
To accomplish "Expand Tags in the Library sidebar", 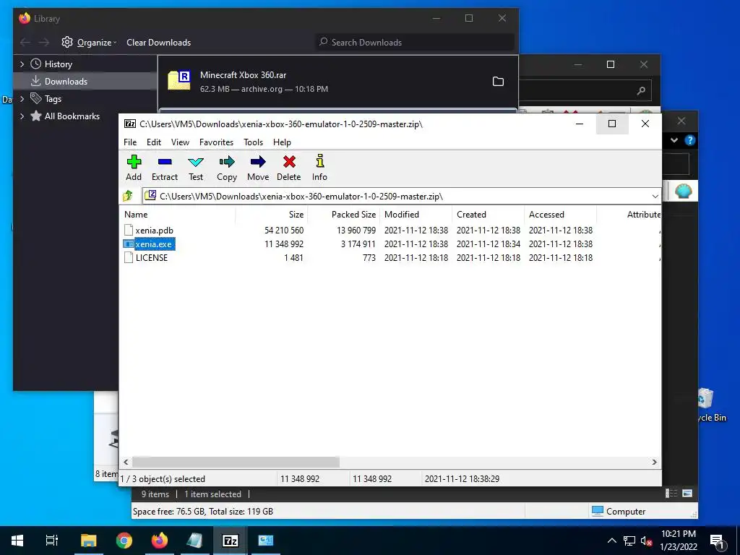I will point(22,98).
